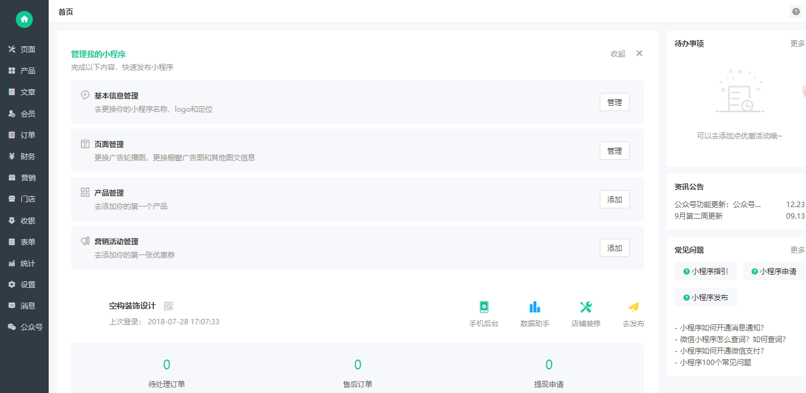Click the 设置 gear icon in sidebar
Viewport: 806px width, 393px height.
(x=12, y=284)
